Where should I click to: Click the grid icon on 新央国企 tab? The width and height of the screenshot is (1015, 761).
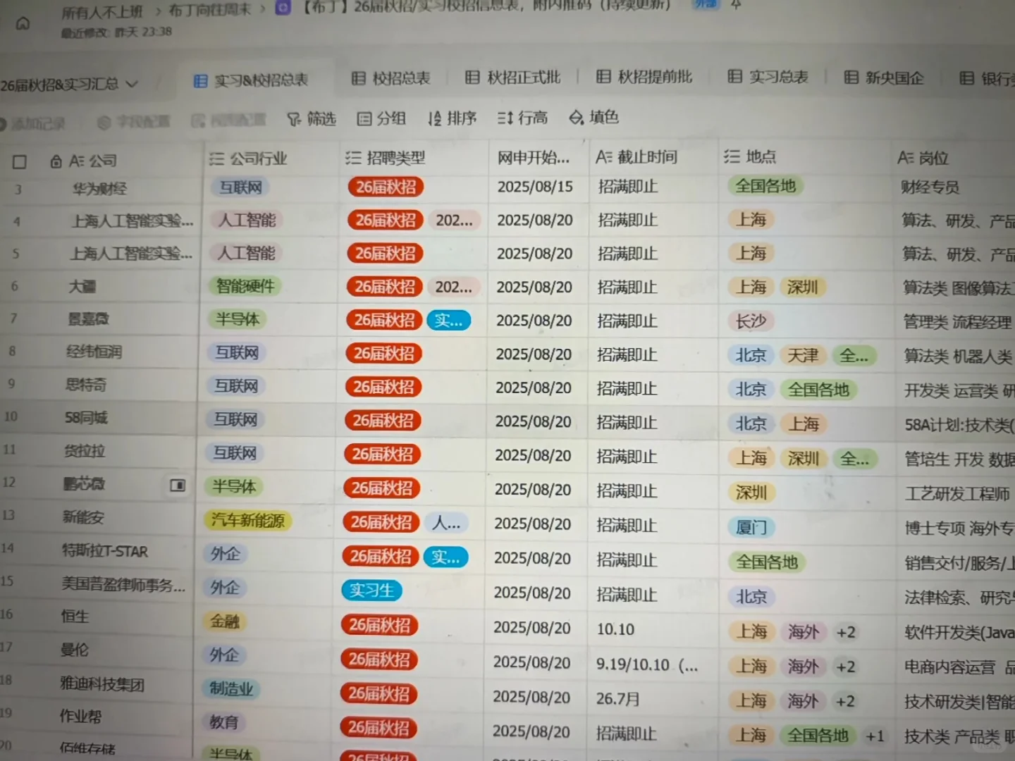click(851, 77)
